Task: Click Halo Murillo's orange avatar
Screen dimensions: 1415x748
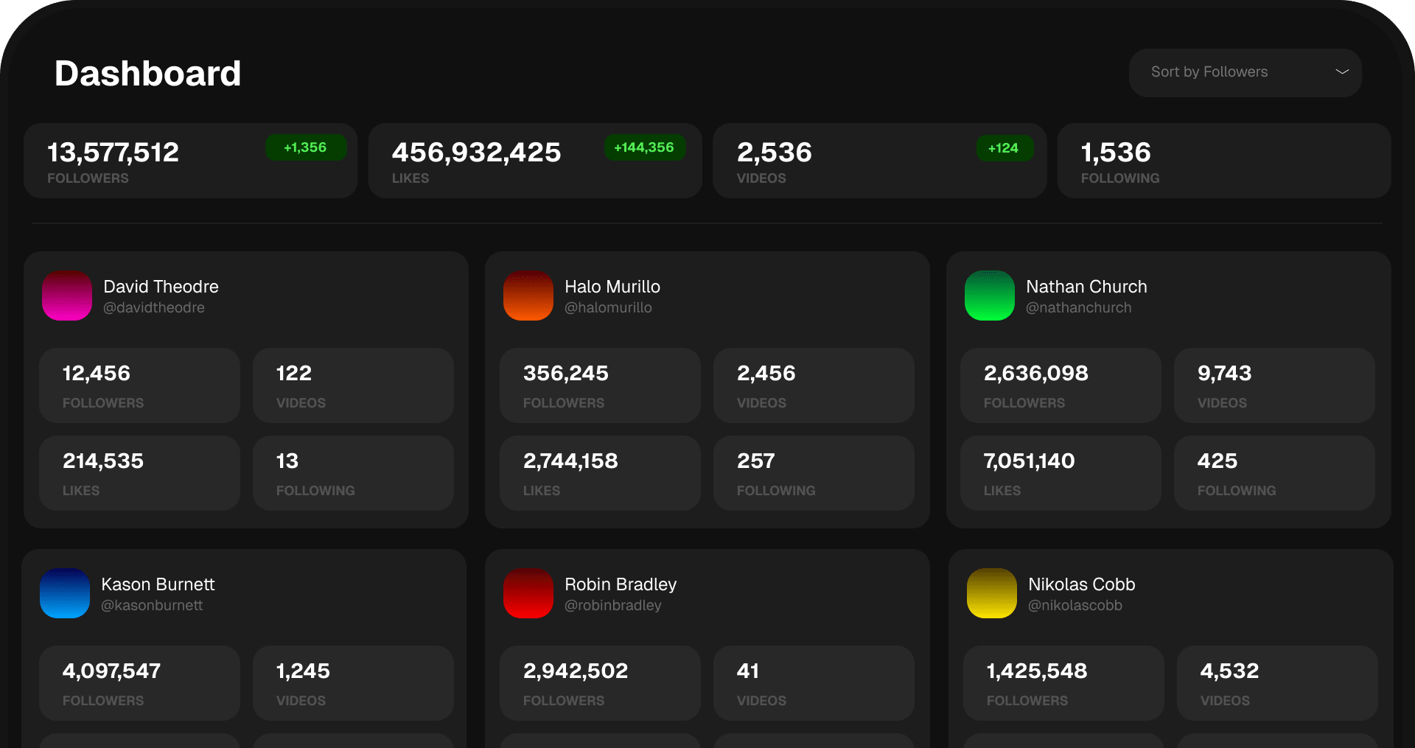Action: pos(528,296)
